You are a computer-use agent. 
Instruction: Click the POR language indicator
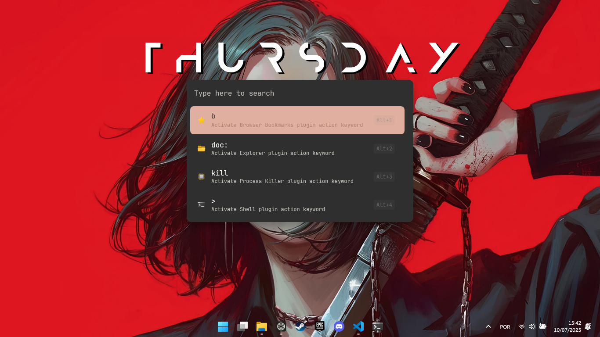[505, 327]
